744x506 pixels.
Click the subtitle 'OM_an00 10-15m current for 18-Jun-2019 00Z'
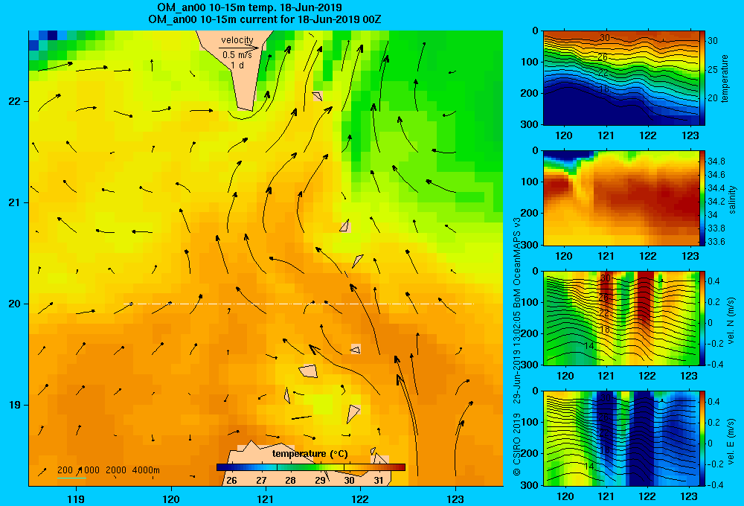[265, 19]
